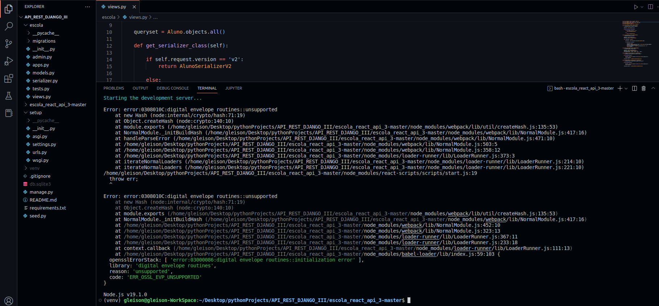This screenshot has height=306, width=659.
Task: Open the Source Control view
Action: [x=9, y=44]
